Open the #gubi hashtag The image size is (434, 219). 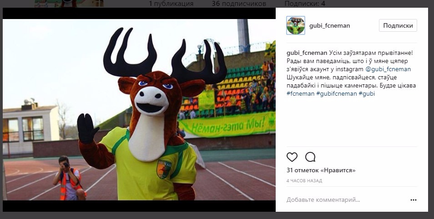pos(367,93)
